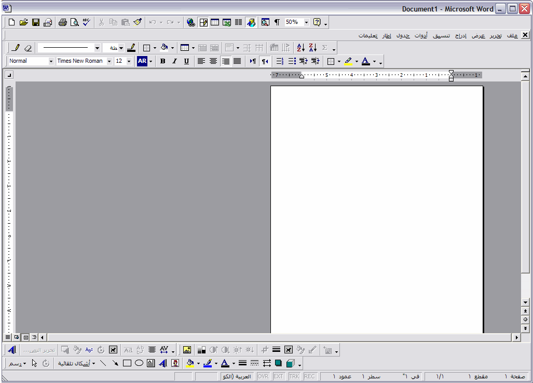Open the Format (تنسيق) menu
Viewport: 533px width, 383px height.
[441, 35]
